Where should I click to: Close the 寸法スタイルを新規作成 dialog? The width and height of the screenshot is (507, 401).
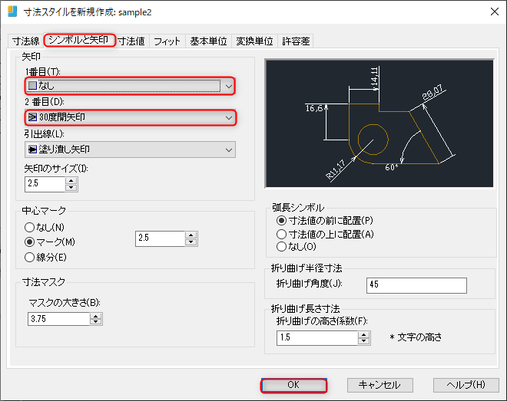(x=495, y=12)
